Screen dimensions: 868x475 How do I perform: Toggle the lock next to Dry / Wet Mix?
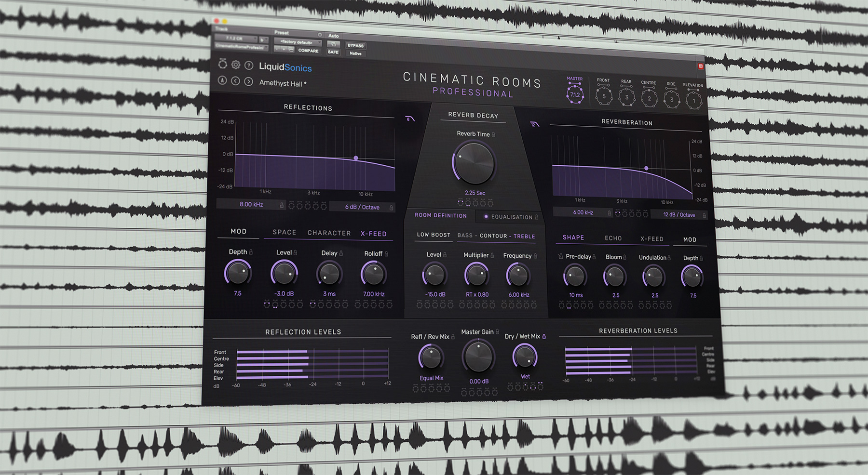544,336
